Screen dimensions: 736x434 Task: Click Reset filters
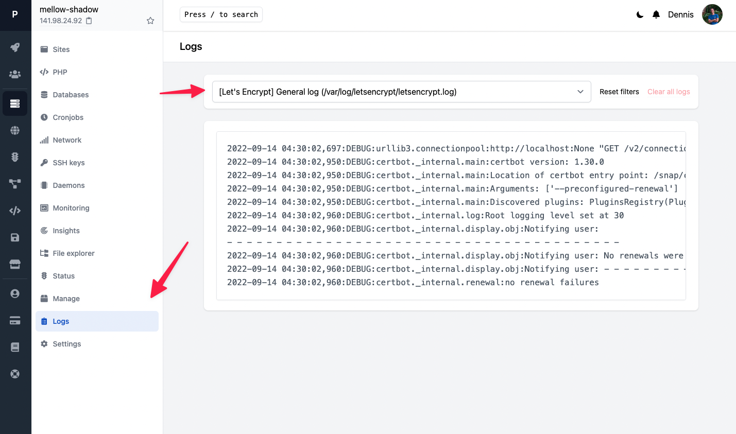(x=619, y=92)
